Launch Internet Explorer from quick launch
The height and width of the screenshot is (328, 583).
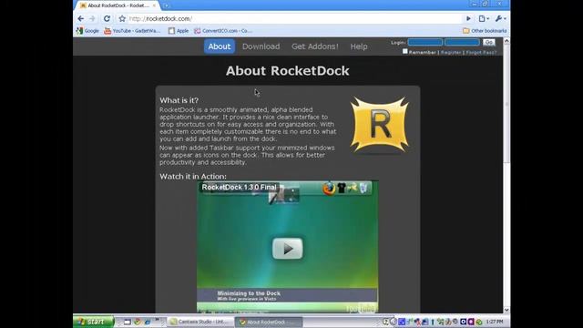click(148, 322)
